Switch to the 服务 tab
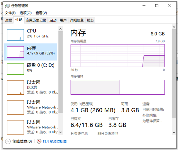 point(90,20)
